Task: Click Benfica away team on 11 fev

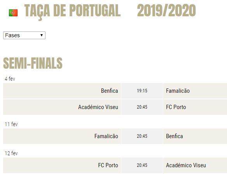Action: point(175,136)
